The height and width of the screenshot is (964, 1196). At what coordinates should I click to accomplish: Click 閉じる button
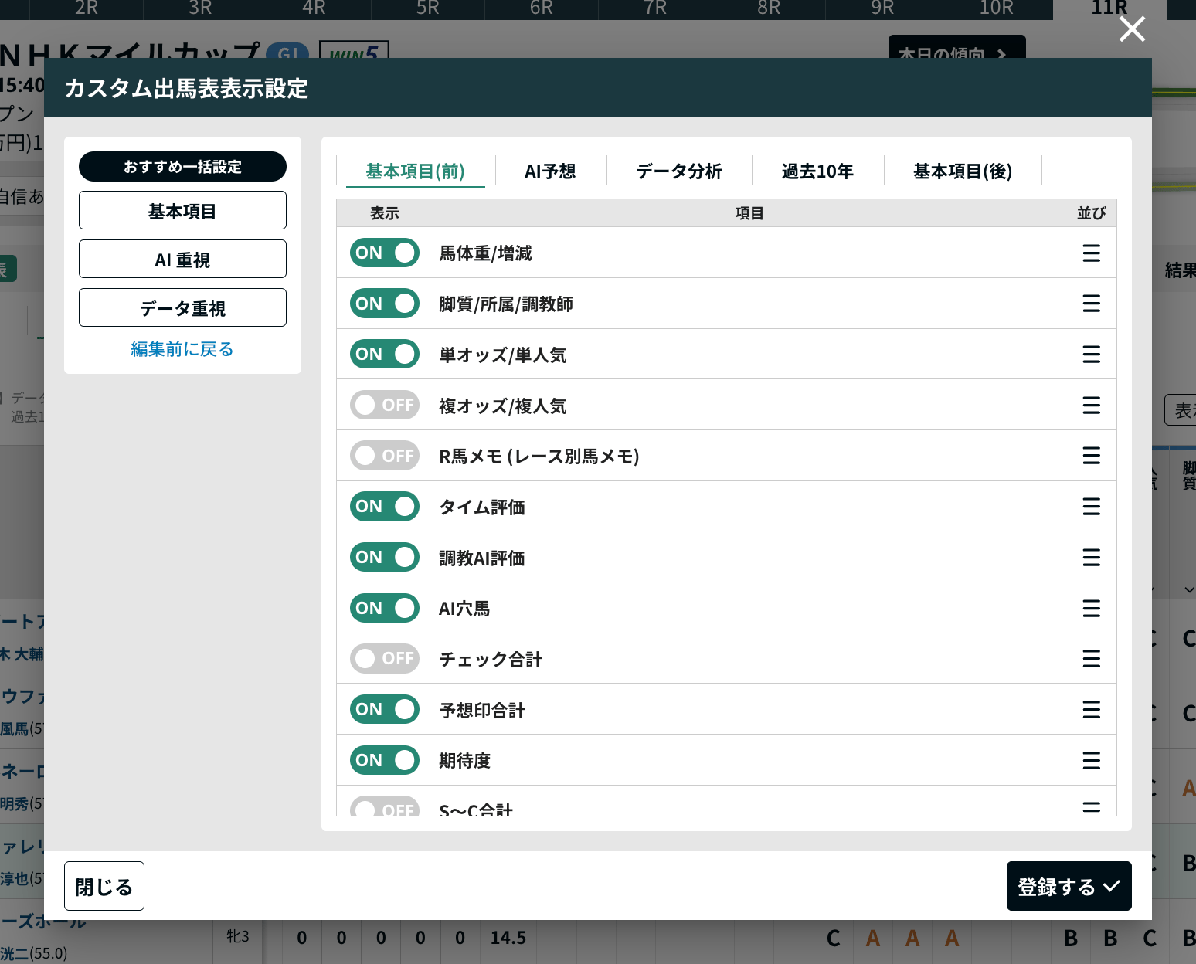(104, 886)
